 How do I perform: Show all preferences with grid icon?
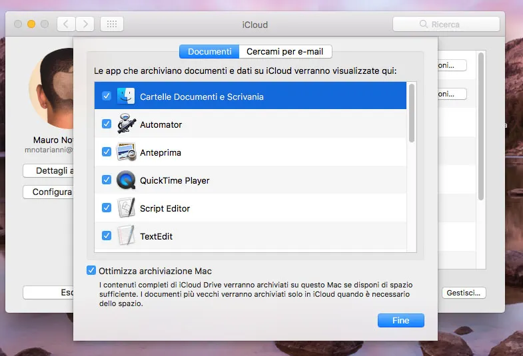pos(112,24)
